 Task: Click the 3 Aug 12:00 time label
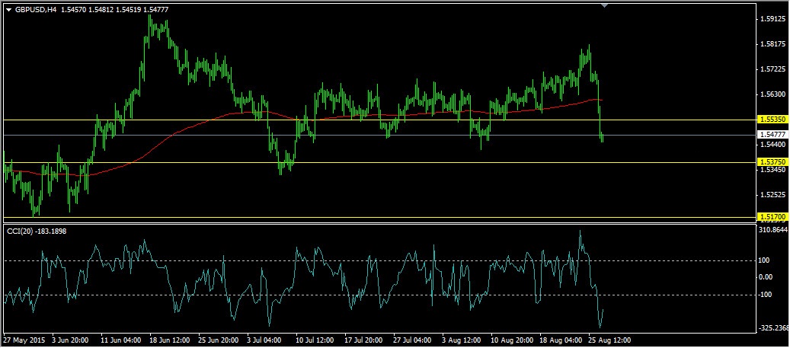462,340
